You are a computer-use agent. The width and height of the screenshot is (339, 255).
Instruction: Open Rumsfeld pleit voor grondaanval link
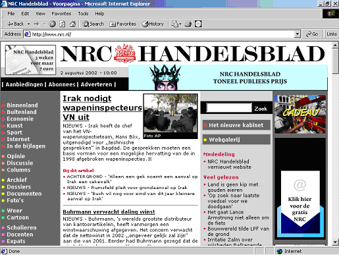127,188
